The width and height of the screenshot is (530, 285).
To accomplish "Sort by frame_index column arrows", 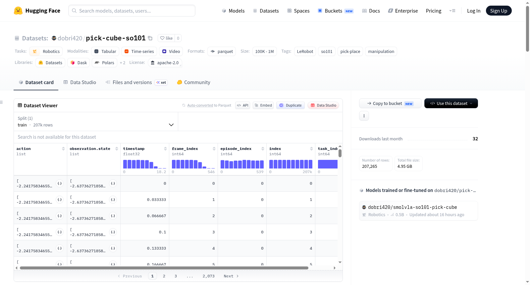I will 214,149.
